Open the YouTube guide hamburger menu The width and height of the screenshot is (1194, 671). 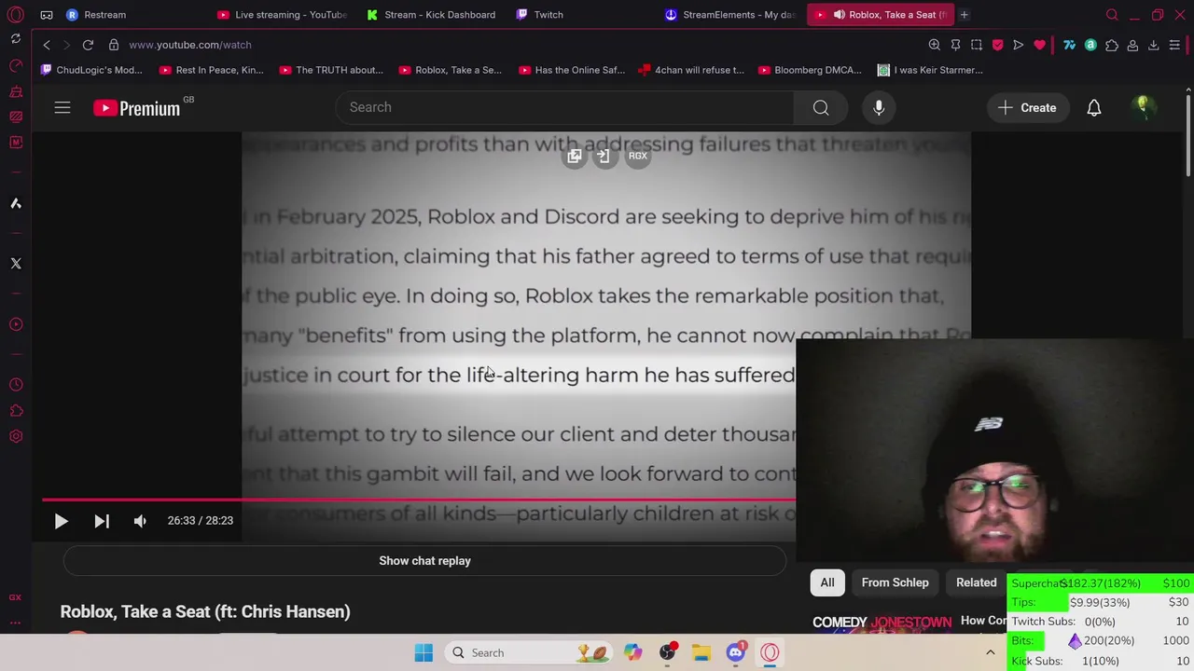62,108
